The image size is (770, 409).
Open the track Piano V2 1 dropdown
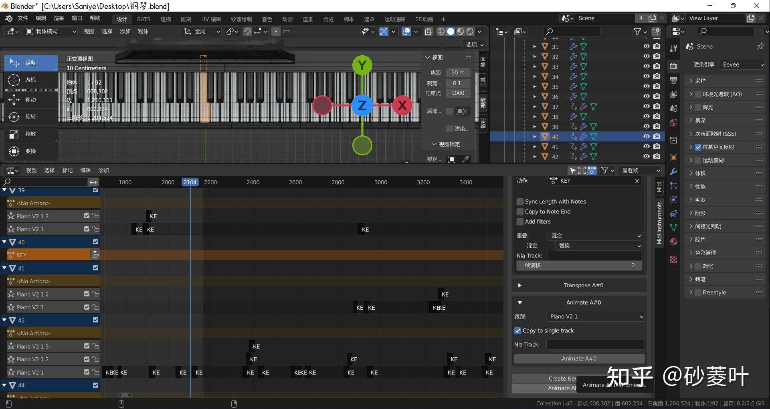pos(595,316)
